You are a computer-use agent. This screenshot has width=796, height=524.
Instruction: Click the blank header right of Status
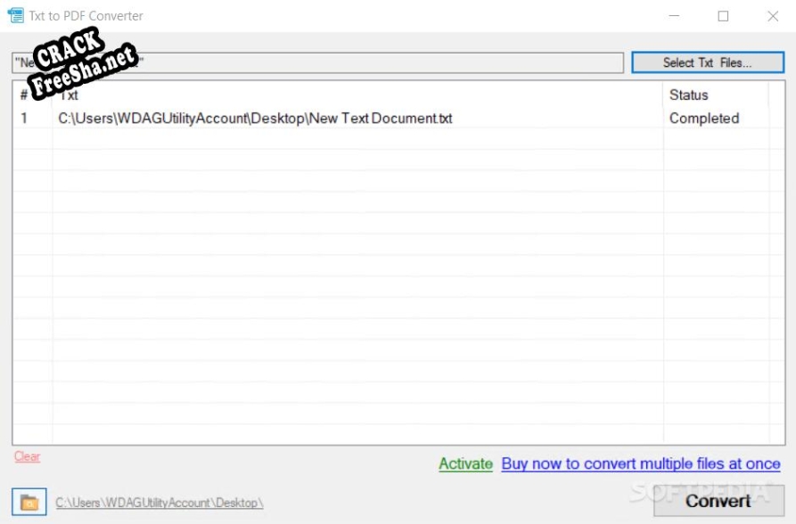click(x=776, y=94)
